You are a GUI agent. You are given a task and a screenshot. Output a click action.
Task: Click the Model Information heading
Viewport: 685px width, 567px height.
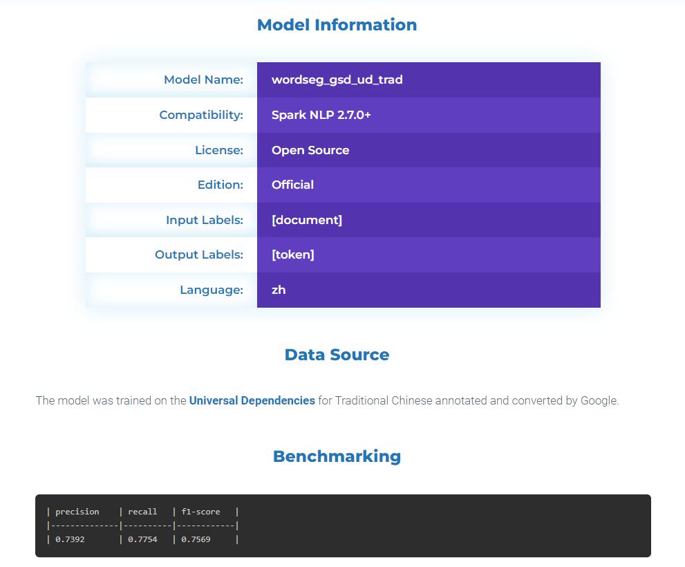coord(337,24)
